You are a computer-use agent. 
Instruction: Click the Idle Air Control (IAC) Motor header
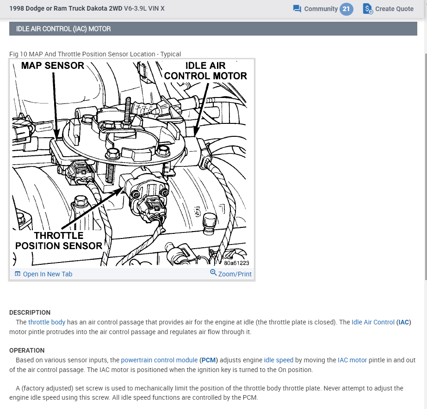point(213,29)
